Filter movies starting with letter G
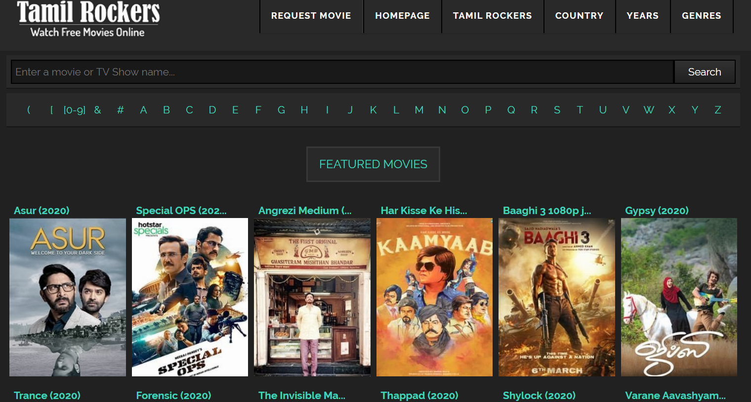751x402 pixels. pos(281,110)
